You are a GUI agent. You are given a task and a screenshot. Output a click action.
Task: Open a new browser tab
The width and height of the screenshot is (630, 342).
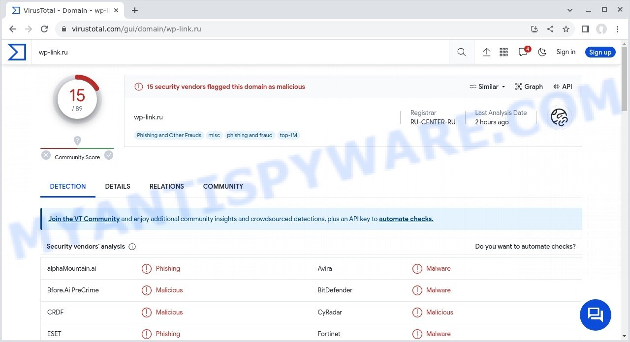point(135,10)
